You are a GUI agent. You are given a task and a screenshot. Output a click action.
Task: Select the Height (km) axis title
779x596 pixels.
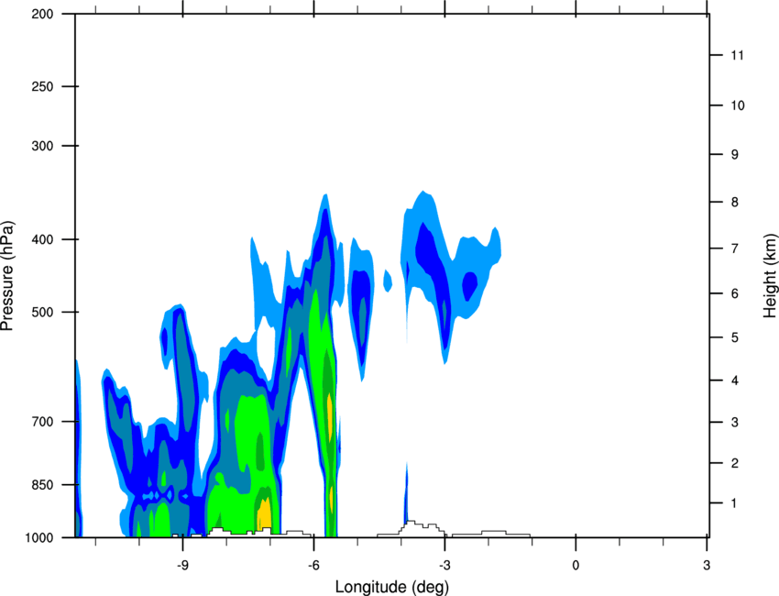pos(770,276)
